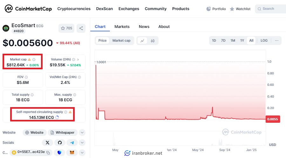
Task: Open the Portfolio pie icon link
Action: 216,9
